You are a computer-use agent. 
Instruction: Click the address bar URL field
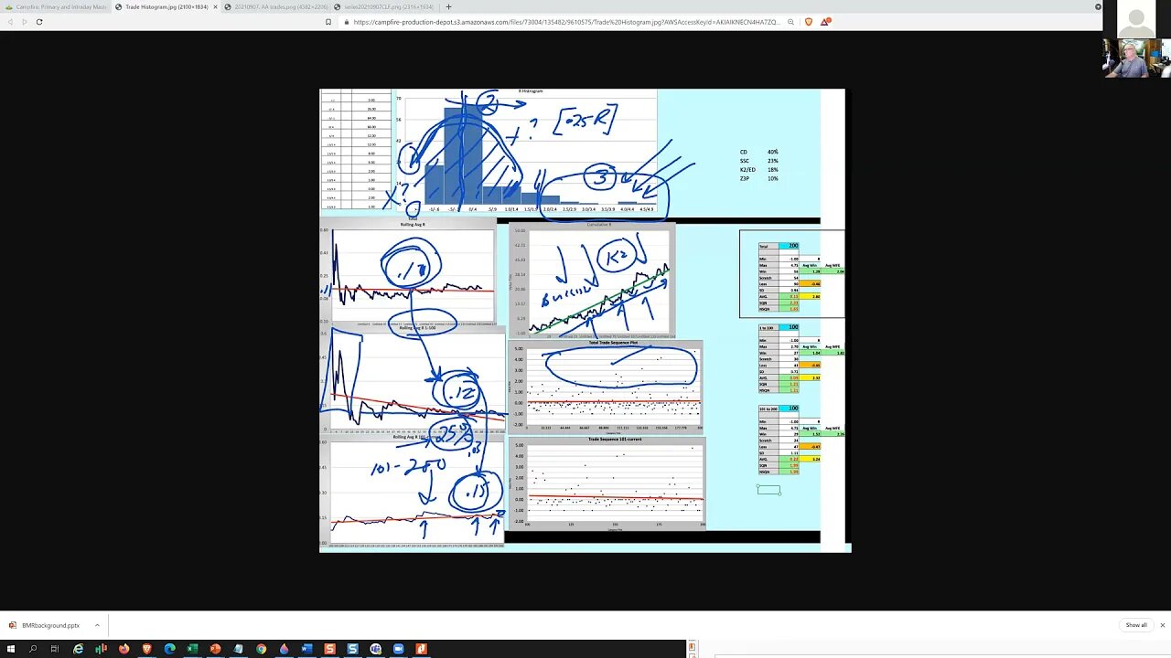563,21
